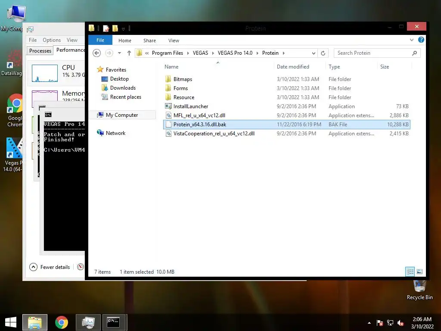Image resolution: width=441 pixels, height=331 pixels.
Task: Open recent locations dropdown arrow
Action: tap(120, 53)
